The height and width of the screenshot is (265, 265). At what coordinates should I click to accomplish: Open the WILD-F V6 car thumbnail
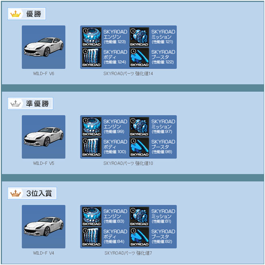43,47
